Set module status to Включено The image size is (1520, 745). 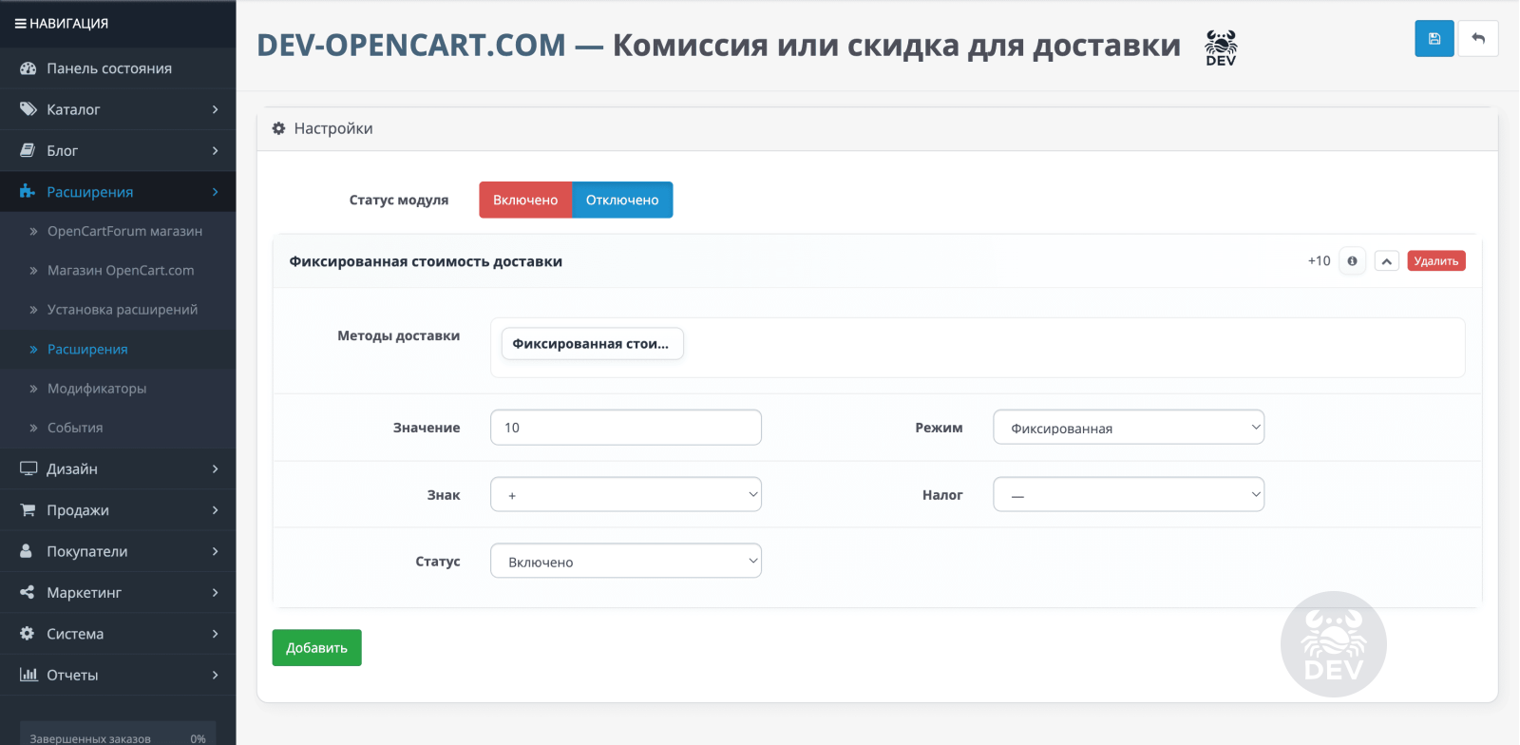[x=525, y=200]
